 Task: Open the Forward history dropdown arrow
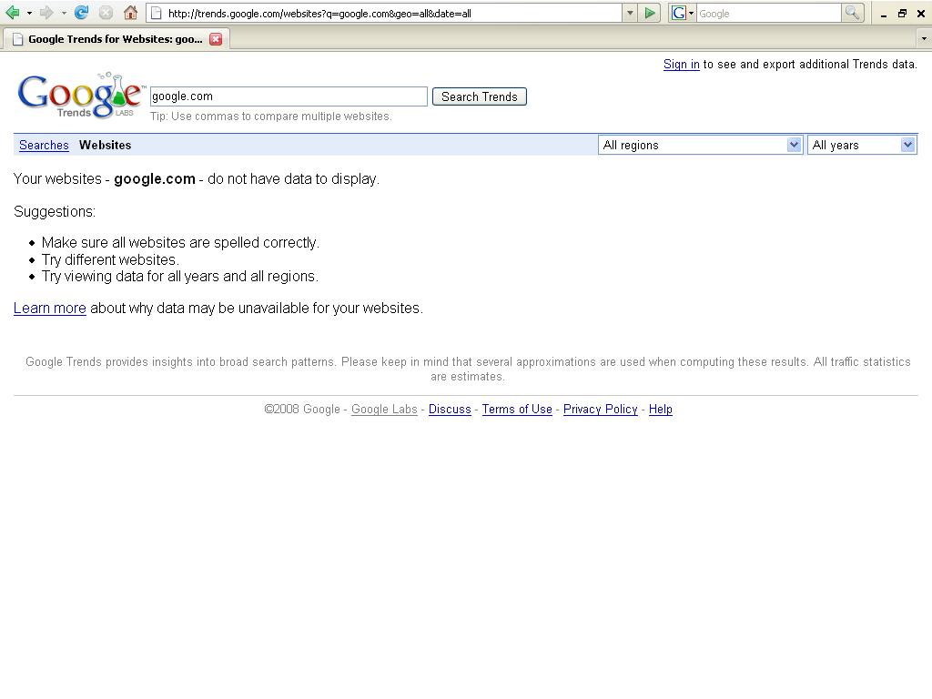[64, 13]
